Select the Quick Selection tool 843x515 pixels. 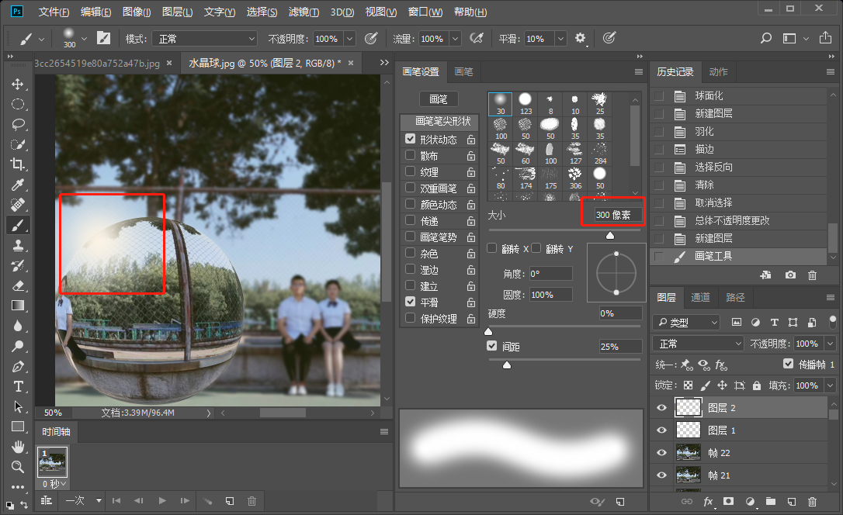pyautogui.click(x=18, y=144)
